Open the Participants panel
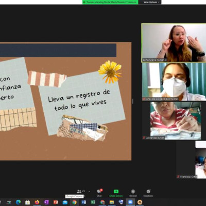 (81, 193)
